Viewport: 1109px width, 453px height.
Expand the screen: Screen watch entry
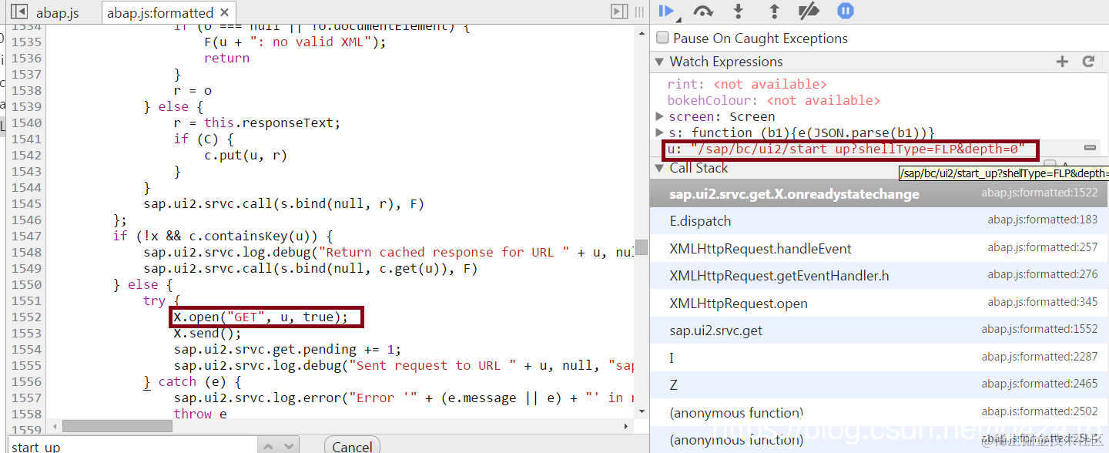pyautogui.click(x=659, y=116)
